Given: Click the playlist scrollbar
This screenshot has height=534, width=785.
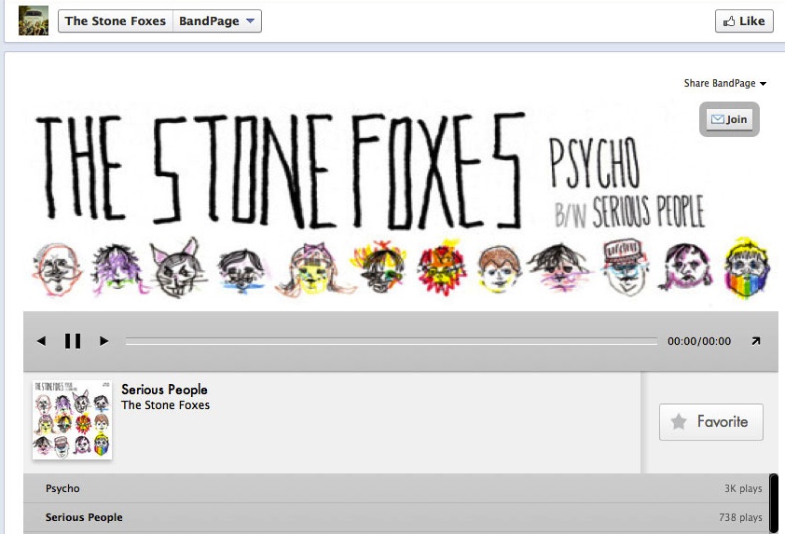Looking at the screenshot, I should pyautogui.click(x=774, y=503).
